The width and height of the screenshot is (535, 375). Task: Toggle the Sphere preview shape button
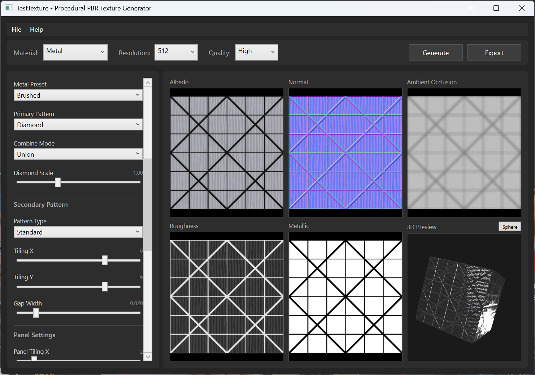point(510,227)
